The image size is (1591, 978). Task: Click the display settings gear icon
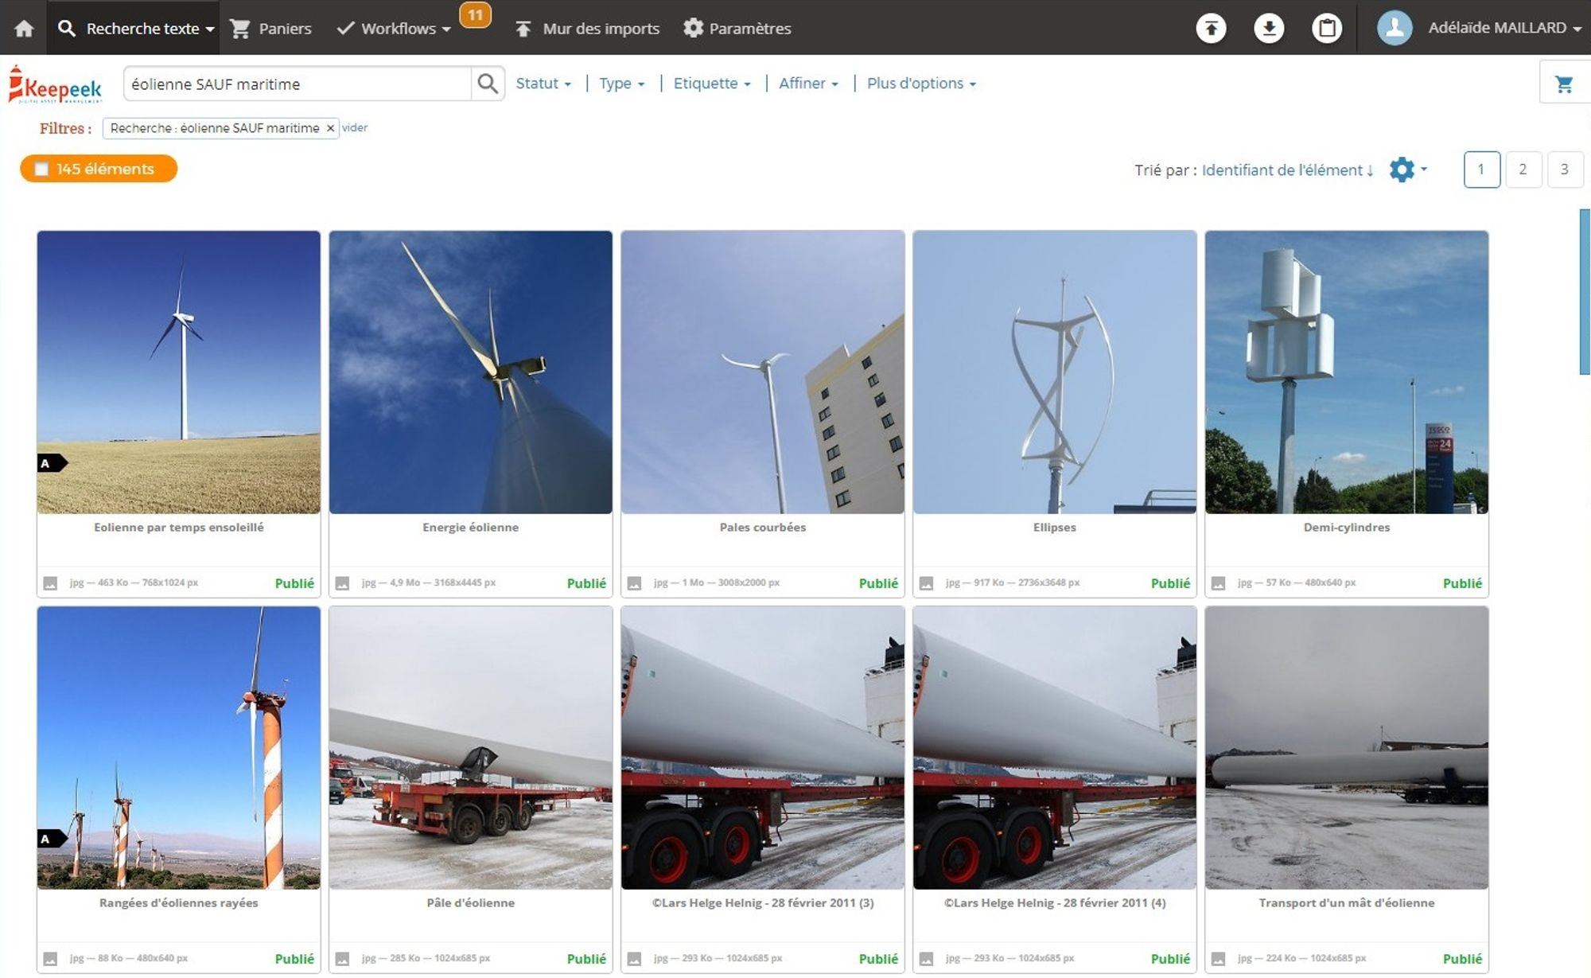(1402, 169)
